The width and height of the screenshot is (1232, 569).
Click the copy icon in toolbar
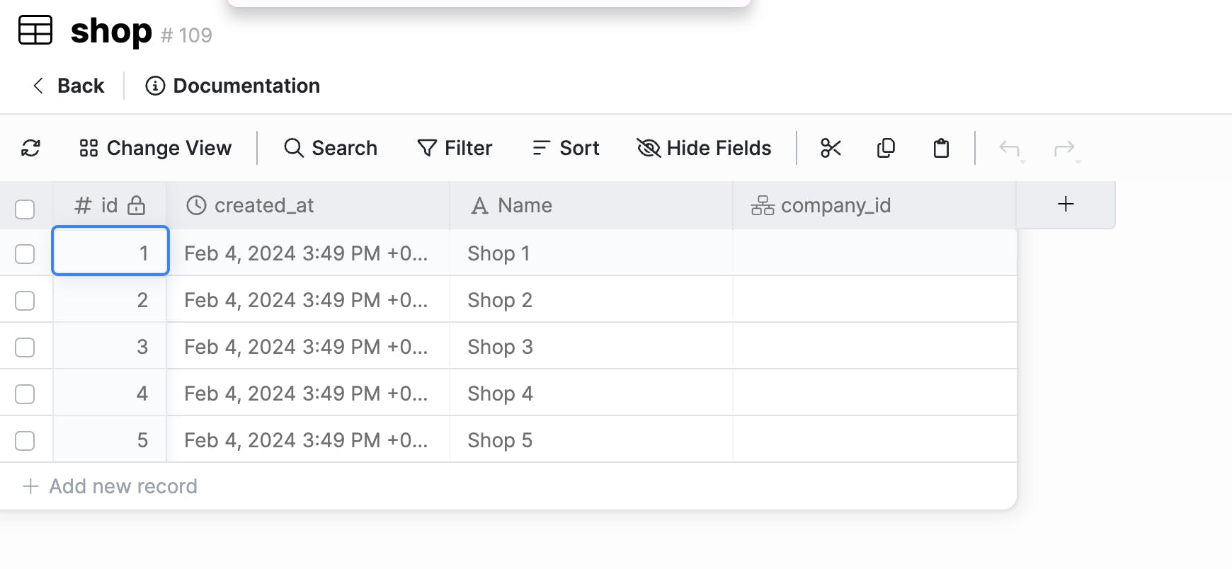pos(886,148)
